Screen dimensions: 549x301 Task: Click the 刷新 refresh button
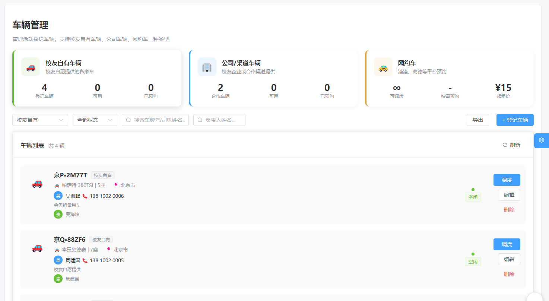511,145
